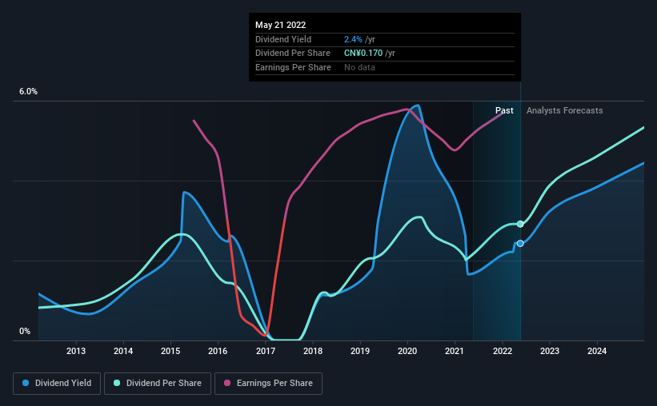Click the 2015 x-axis year label

pos(170,351)
